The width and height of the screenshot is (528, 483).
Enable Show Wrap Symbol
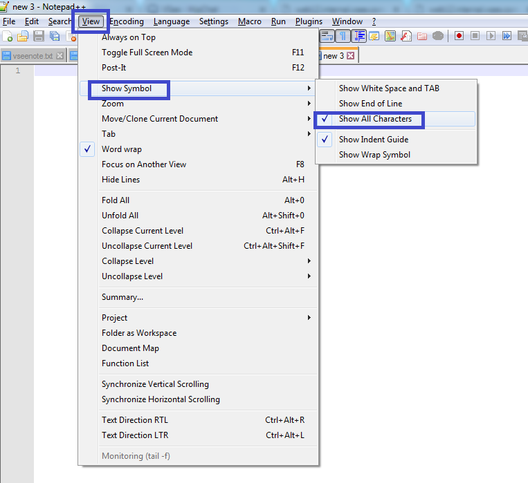click(x=396, y=155)
